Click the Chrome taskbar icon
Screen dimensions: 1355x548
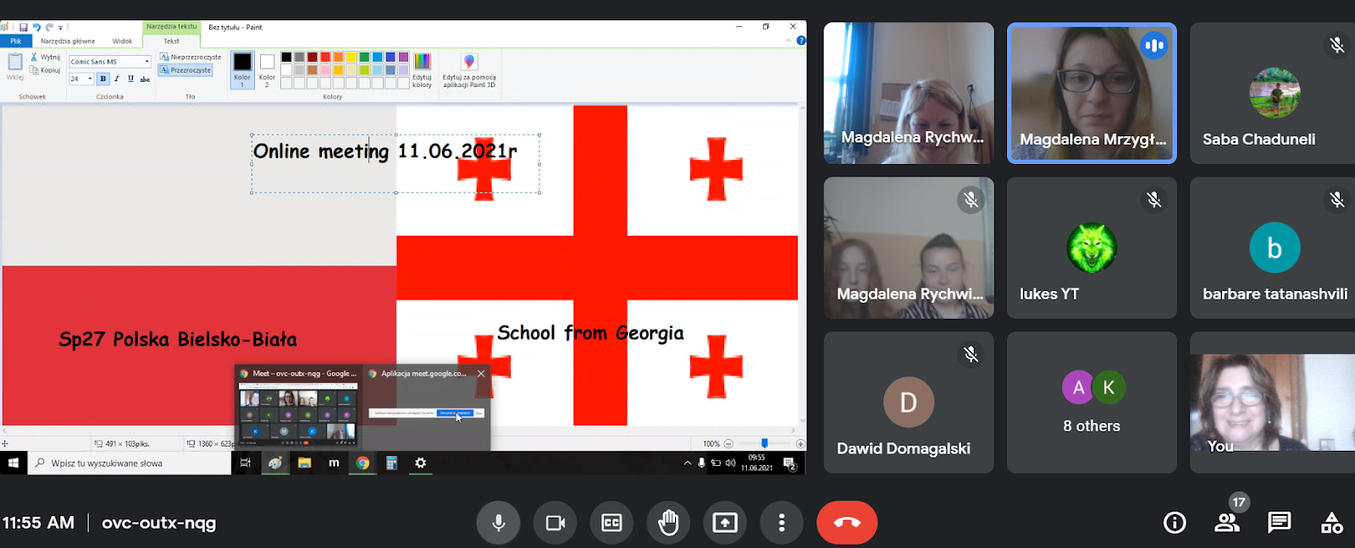(362, 463)
